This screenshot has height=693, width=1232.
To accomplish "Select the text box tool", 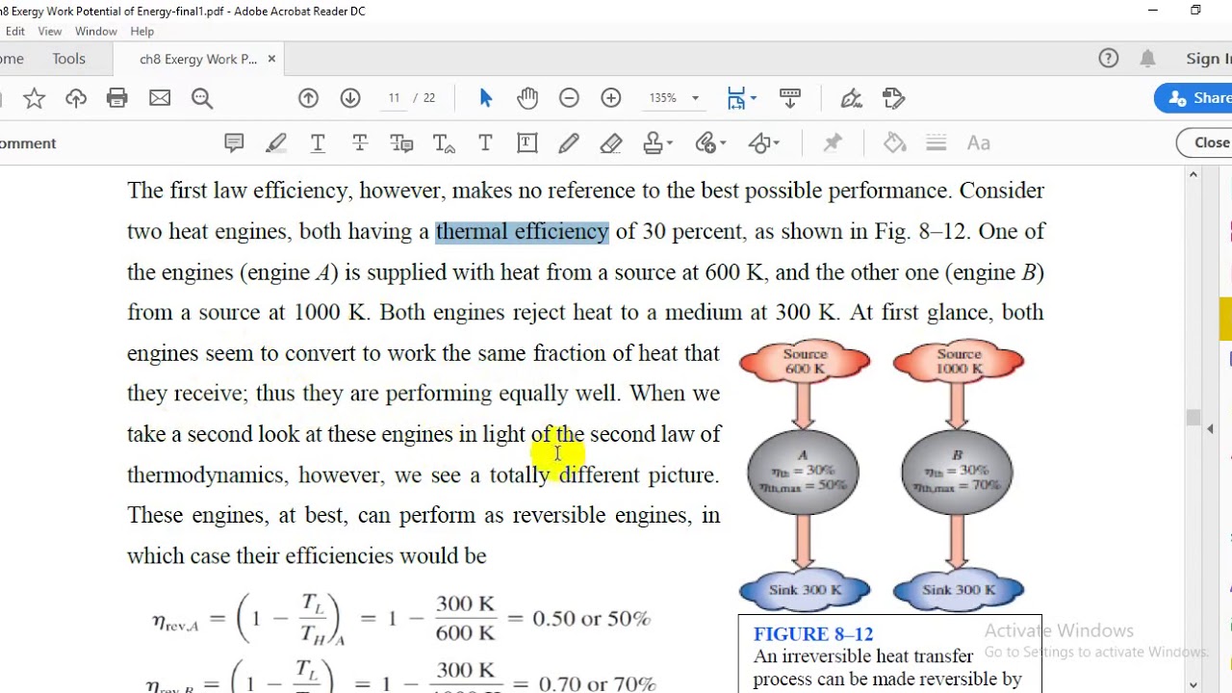I will point(527,143).
